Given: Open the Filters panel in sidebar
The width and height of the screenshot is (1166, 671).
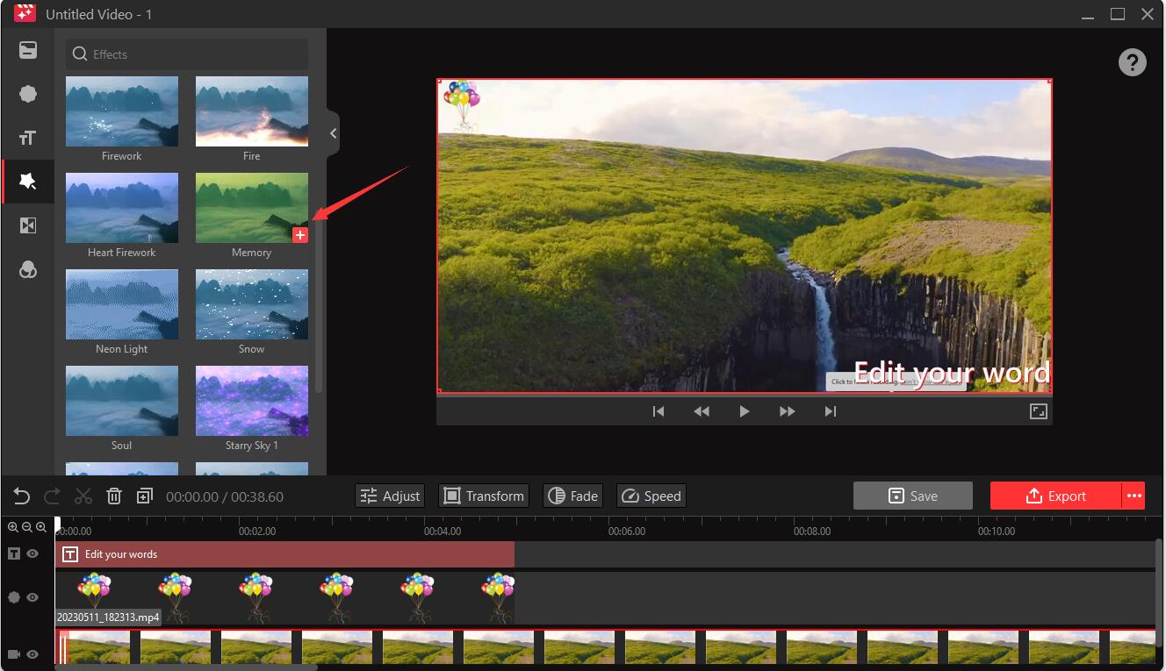Looking at the screenshot, I should [27, 269].
